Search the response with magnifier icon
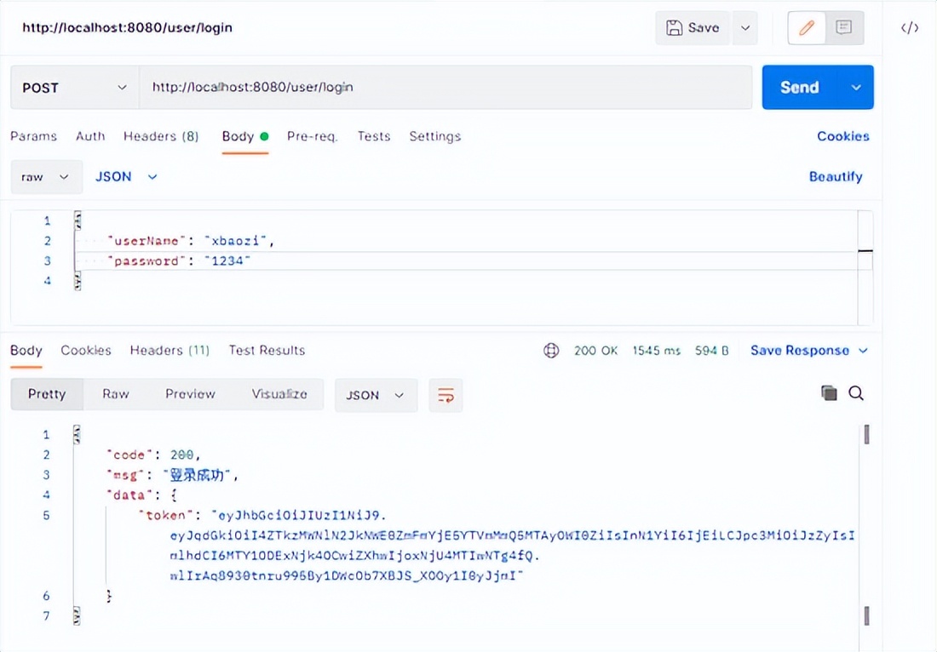The height and width of the screenshot is (652, 937). pos(856,392)
